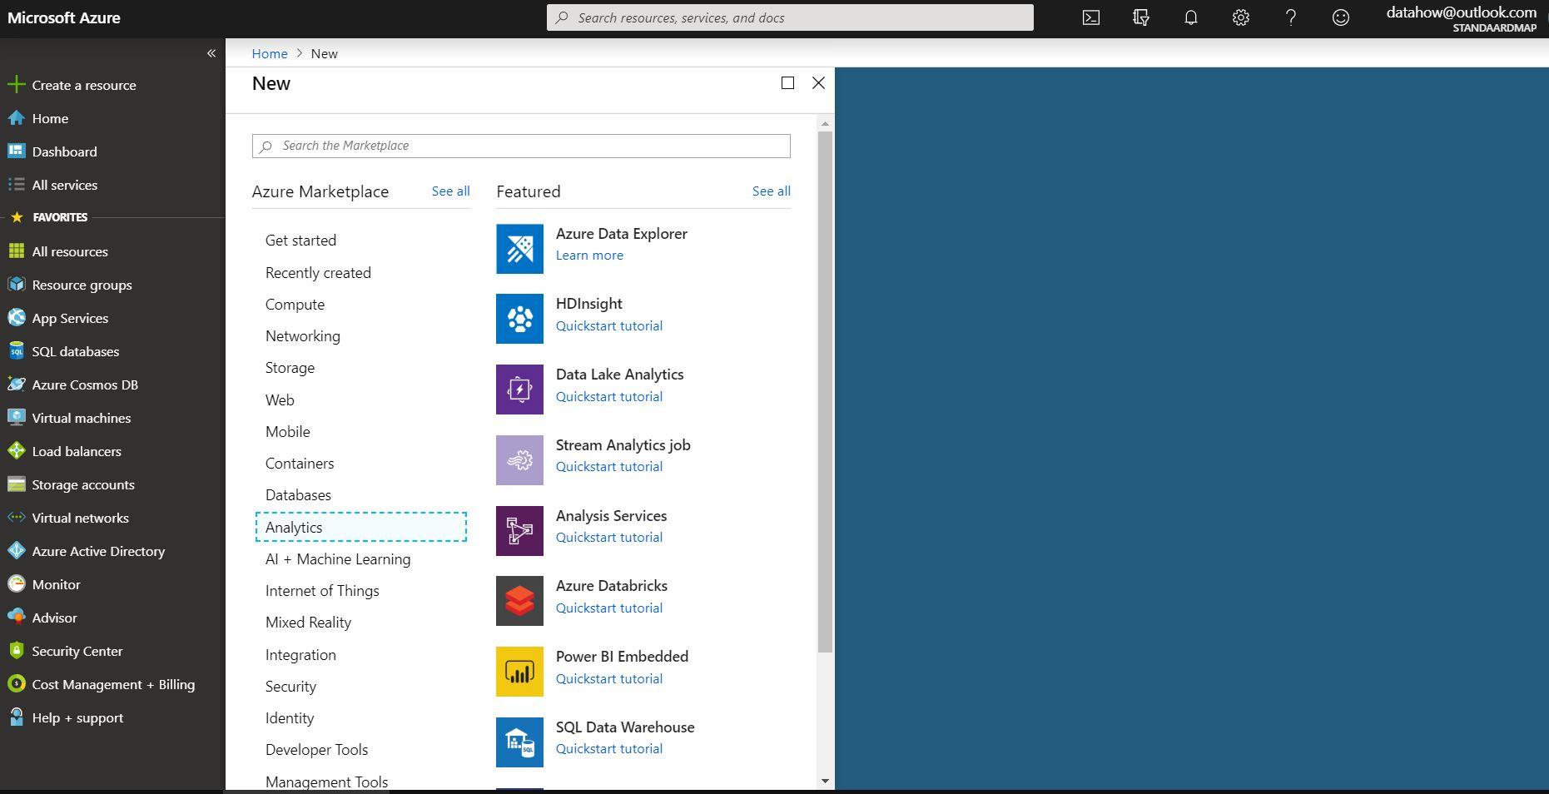Image resolution: width=1549 pixels, height=794 pixels.
Task: Select the Storage marketplace category
Action: tap(290, 368)
